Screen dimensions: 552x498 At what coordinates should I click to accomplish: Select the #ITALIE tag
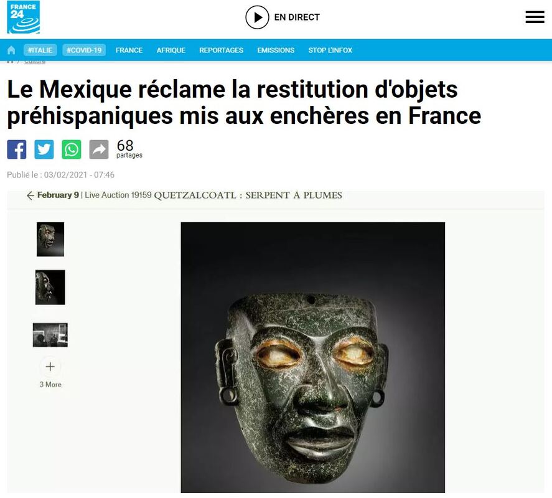tap(40, 50)
